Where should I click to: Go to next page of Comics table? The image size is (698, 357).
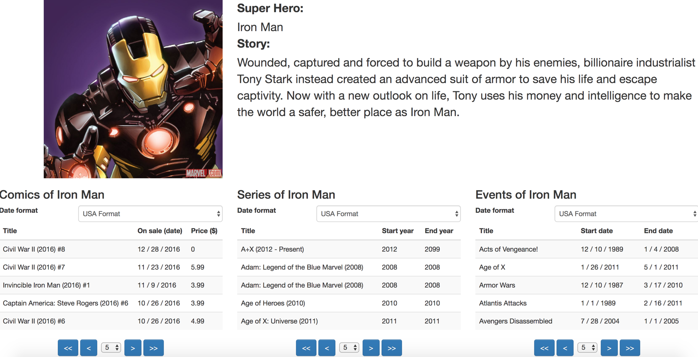[x=133, y=348]
